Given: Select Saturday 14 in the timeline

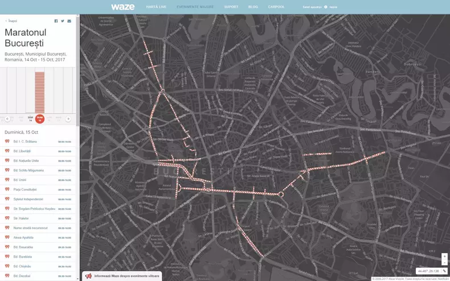Looking at the screenshot, I should click(x=30, y=119).
